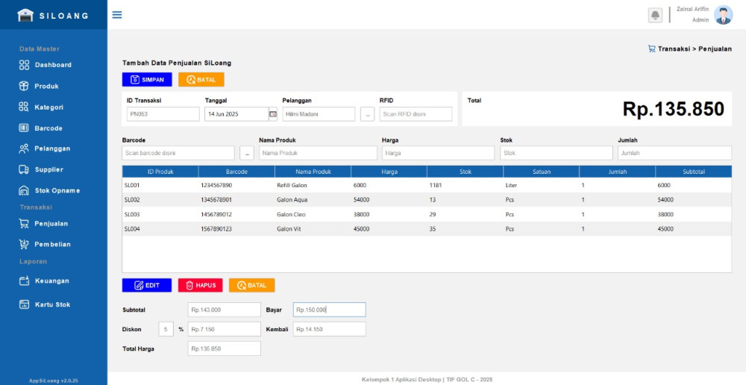
Task: Browse products with Barcode ellipsis button
Action: [x=246, y=153]
